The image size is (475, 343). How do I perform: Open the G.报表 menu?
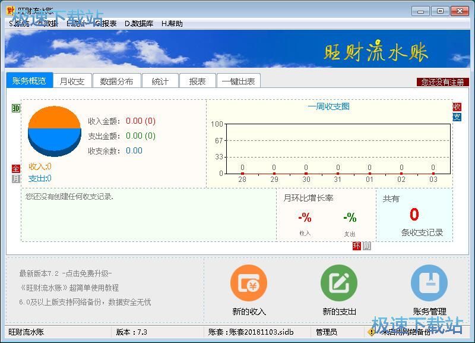[x=106, y=24]
